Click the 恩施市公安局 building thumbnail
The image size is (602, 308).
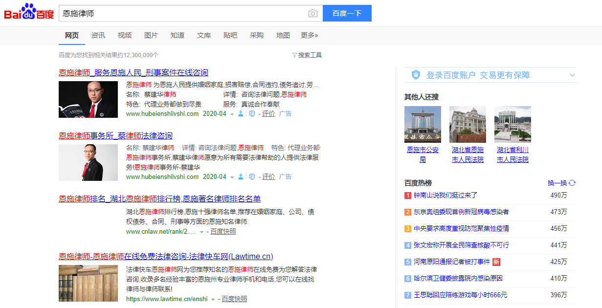[423, 124]
